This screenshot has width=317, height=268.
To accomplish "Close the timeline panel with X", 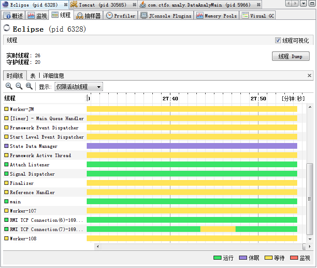I will click(x=310, y=76).
